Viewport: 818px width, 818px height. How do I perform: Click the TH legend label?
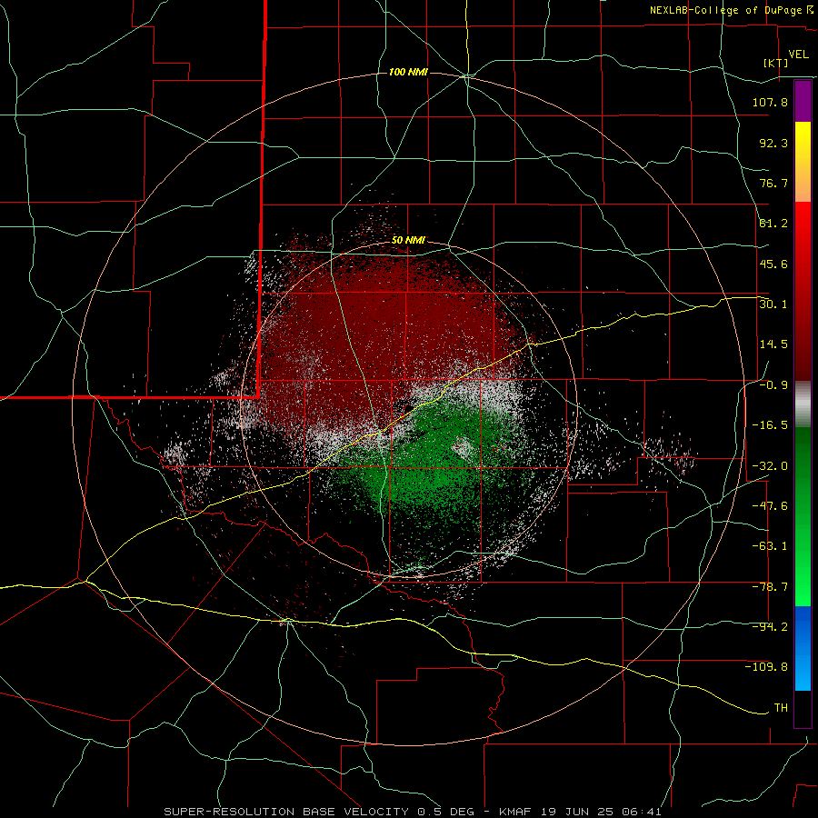click(781, 707)
